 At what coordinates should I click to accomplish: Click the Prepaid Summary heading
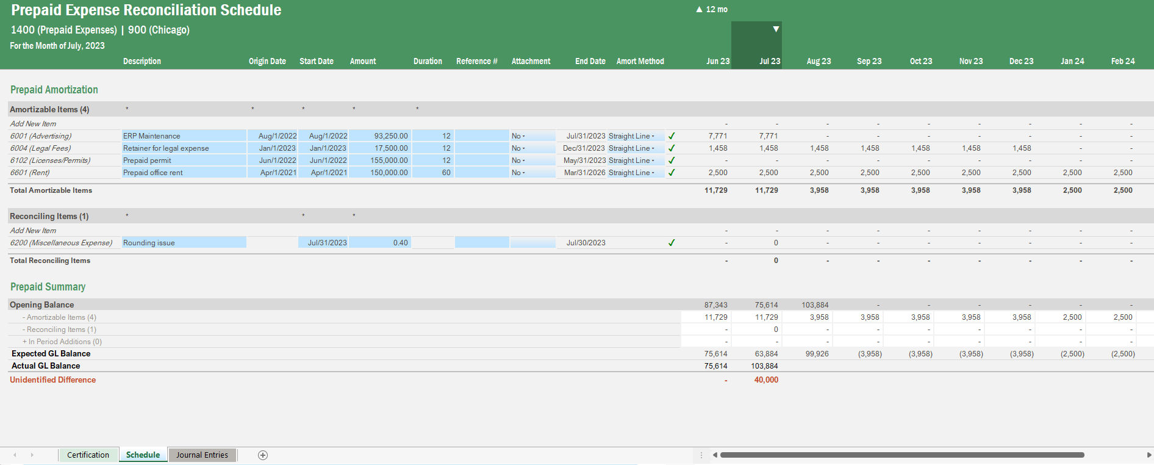48,287
